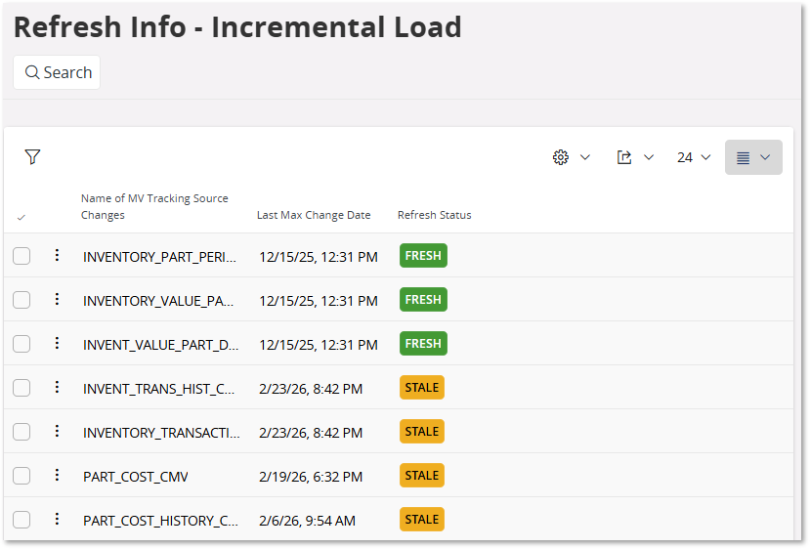Screen dimensions: 810x549
Task: Click FRESH badge in INVENT_VALUE_PART_D... row
Action: [x=423, y=343]
